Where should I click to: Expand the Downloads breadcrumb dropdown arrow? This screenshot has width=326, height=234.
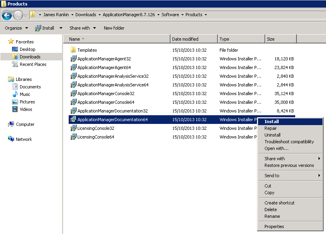click(x=99, y=15)
